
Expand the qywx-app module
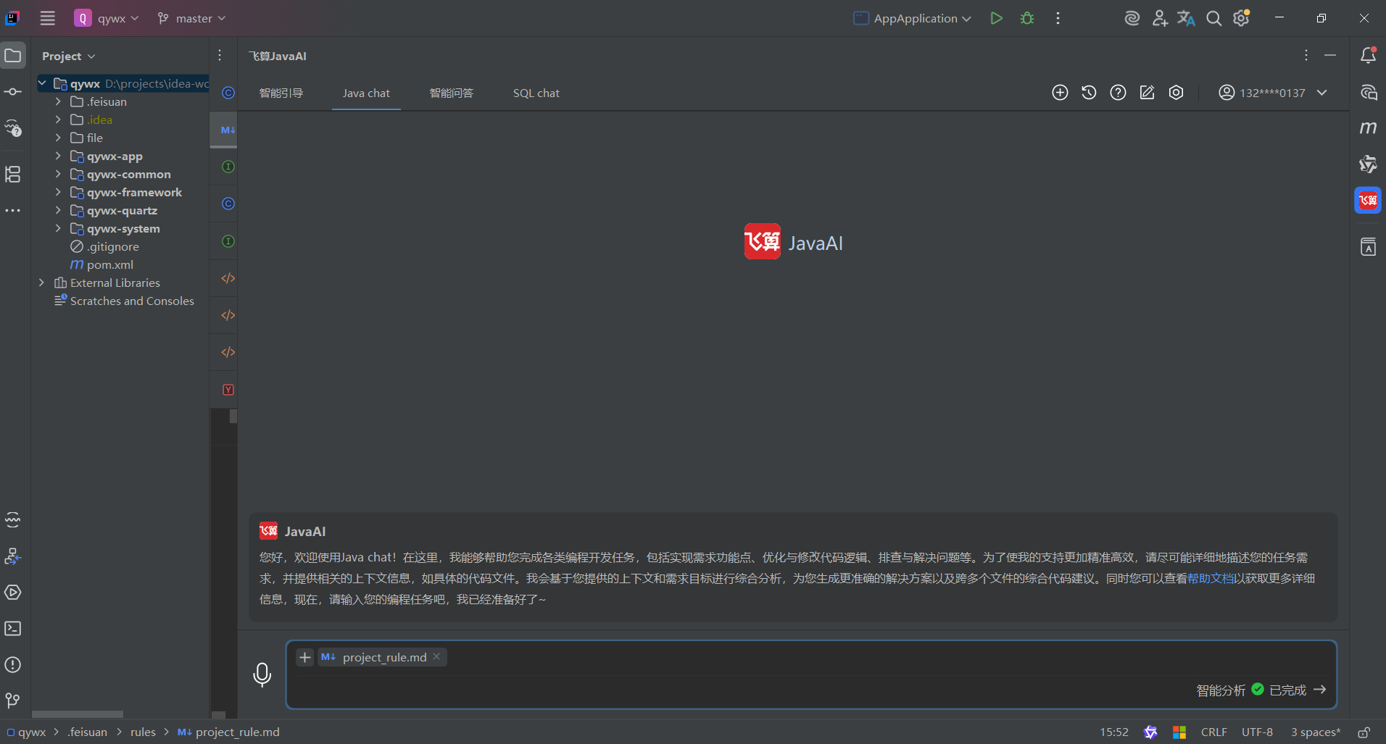[58, 156]
